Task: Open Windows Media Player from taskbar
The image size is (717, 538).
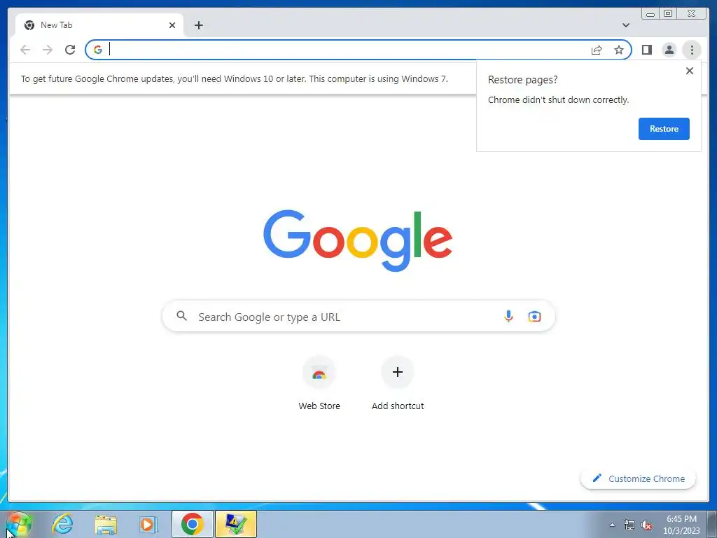Action: point(148,524)
